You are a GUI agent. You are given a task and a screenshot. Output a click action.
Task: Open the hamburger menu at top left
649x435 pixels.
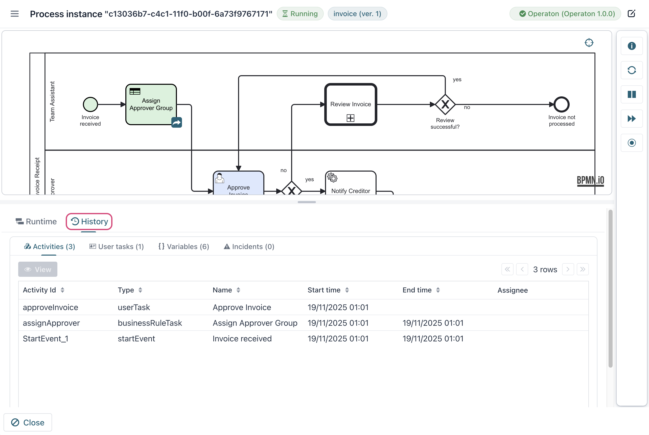[x=14, y=14]
